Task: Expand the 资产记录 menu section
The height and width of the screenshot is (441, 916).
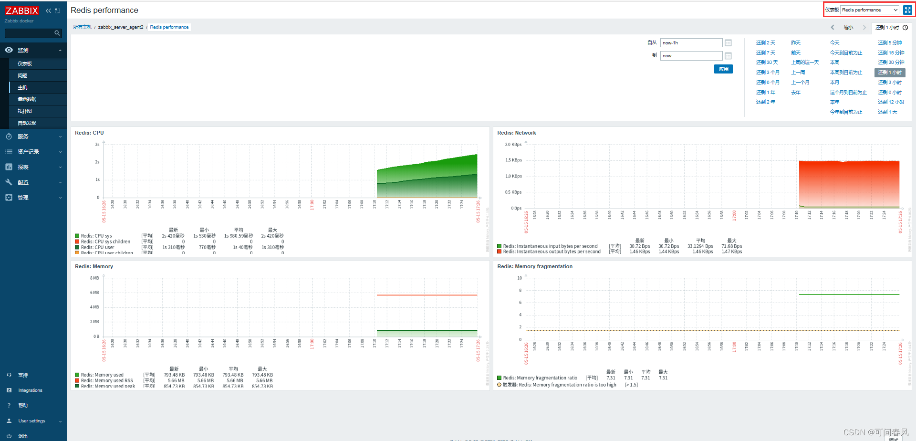Action: [60, 152]
